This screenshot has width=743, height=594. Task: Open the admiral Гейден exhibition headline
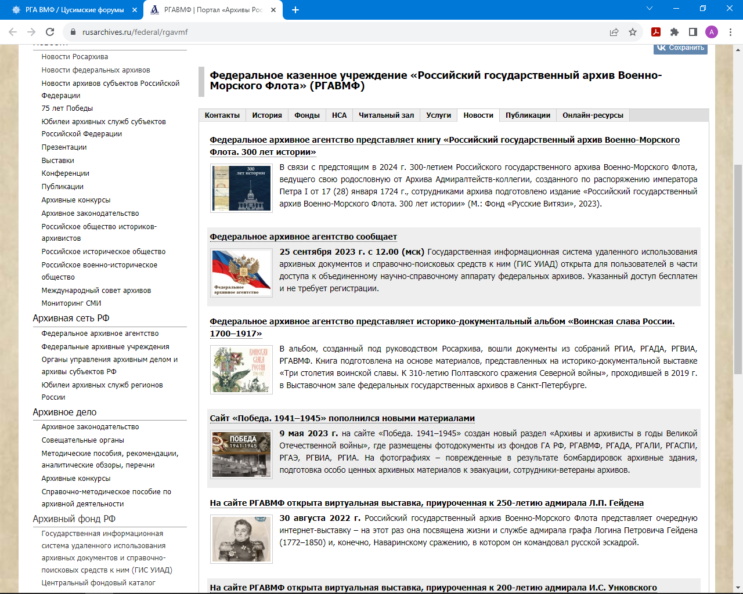(427, 503)
